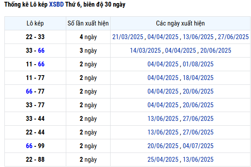Open date 18/04/2025 in the 11 - 77 row
Image resolution: width=251 pixels, height=167 pixels.
click(198, 78)
